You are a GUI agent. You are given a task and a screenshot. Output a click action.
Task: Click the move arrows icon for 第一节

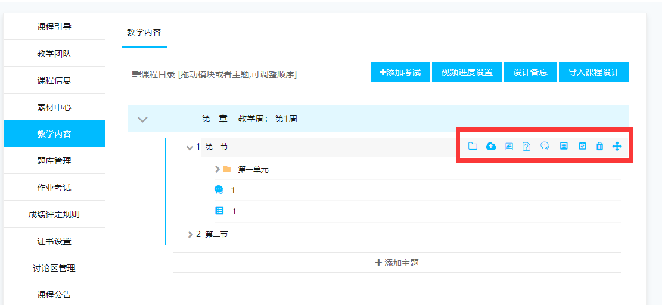pos(617,146)
